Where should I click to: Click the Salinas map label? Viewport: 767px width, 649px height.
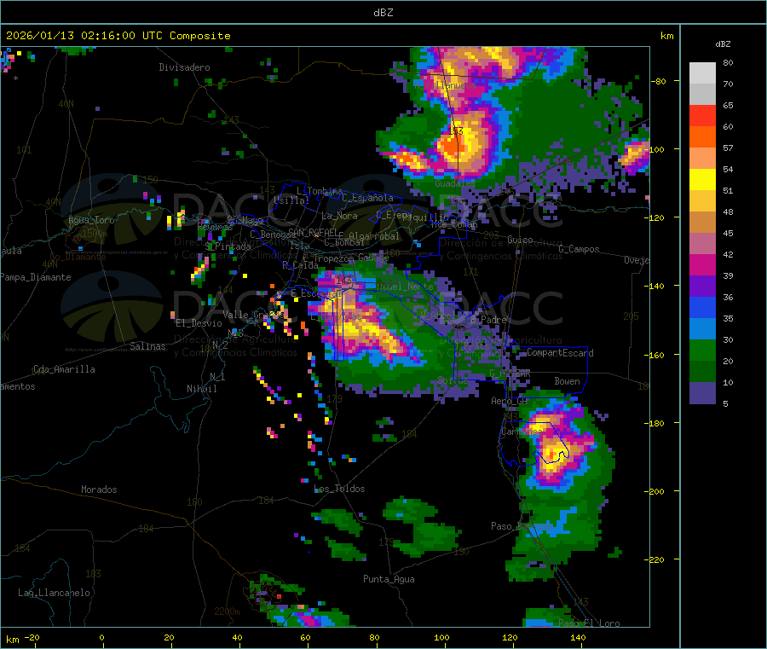click(x=147, y=346)
